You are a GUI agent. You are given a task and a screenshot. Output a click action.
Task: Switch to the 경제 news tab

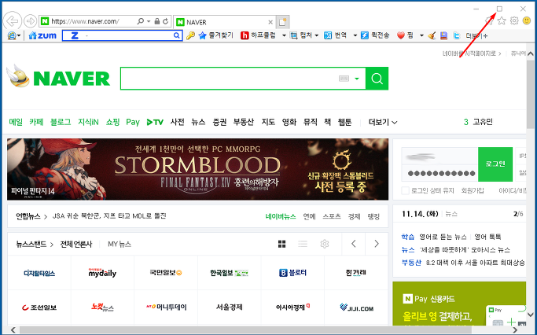tap(354, 216)
